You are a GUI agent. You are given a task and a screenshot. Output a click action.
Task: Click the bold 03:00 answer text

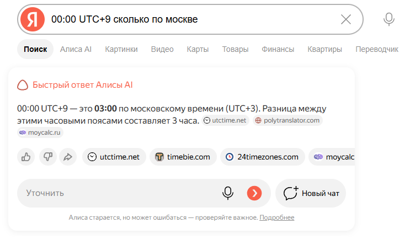(105, 108)
